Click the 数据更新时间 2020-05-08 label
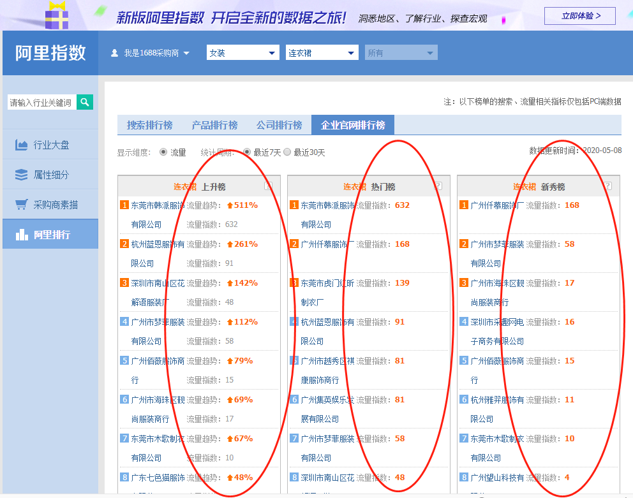The image size is (633, 498). point(576,150)
